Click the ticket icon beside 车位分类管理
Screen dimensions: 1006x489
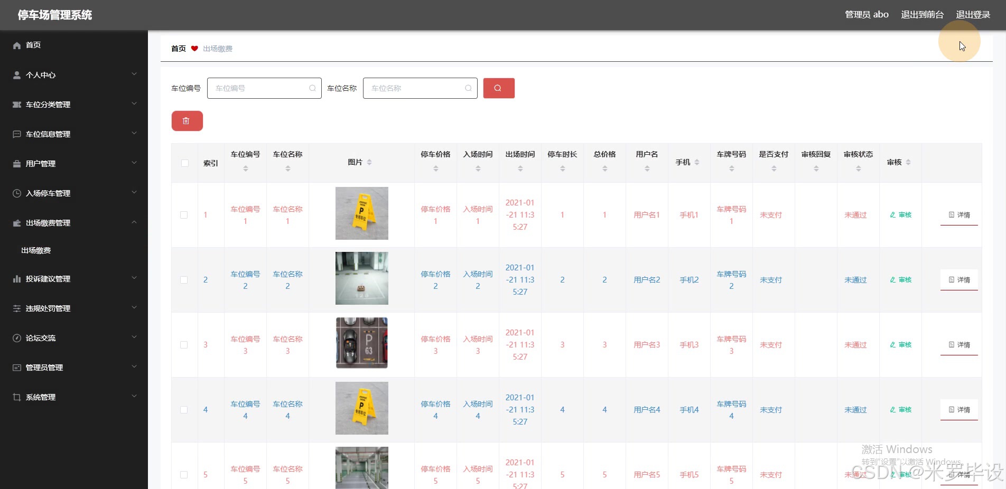pyautogui.click(x=17, y=105)
